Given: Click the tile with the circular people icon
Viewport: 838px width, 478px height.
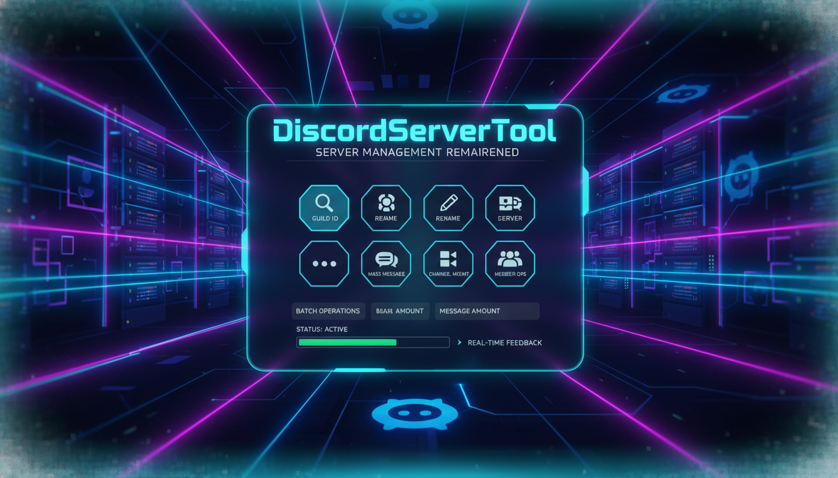Looking at the screenshot, I should pos(386,208).
